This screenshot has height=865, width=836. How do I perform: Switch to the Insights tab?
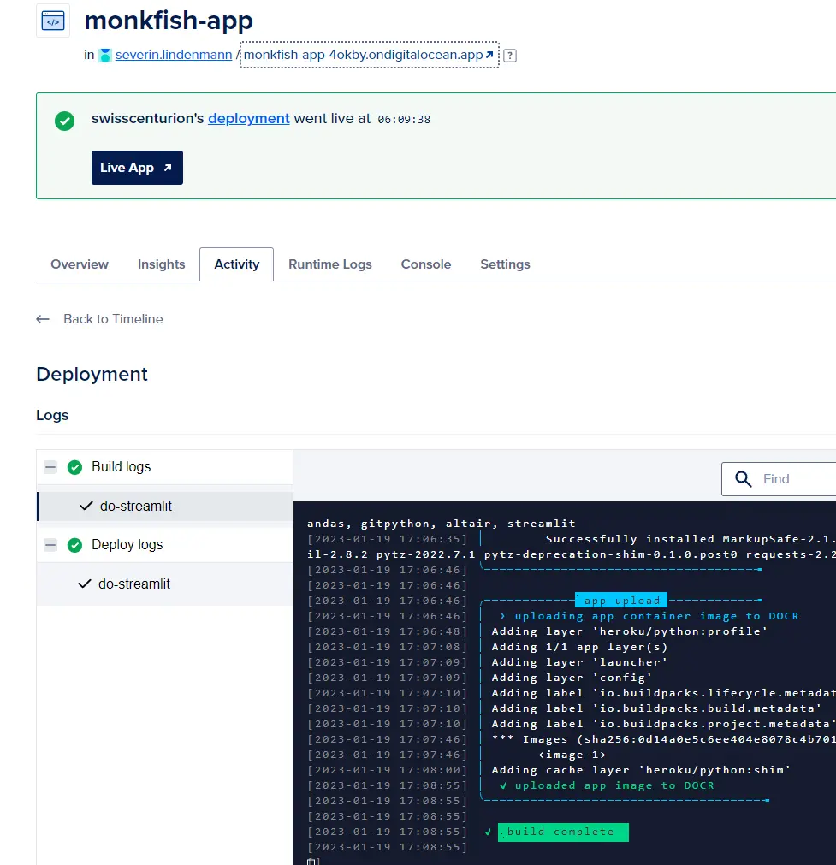(x=161, y=264)
